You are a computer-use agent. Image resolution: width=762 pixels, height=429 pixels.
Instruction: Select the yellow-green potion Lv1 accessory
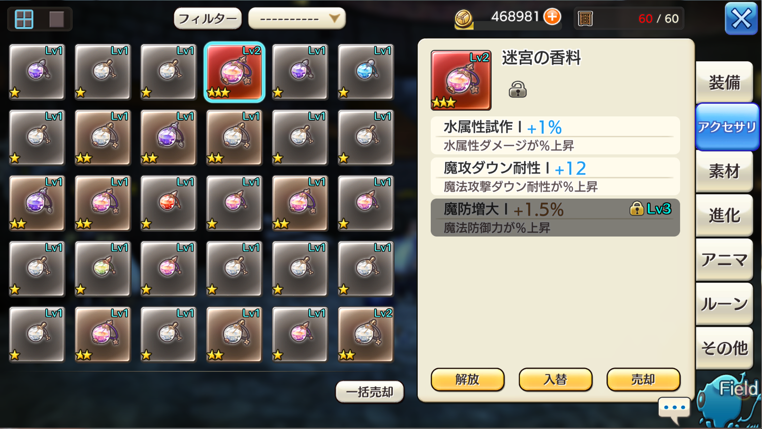tap(103, 268)
